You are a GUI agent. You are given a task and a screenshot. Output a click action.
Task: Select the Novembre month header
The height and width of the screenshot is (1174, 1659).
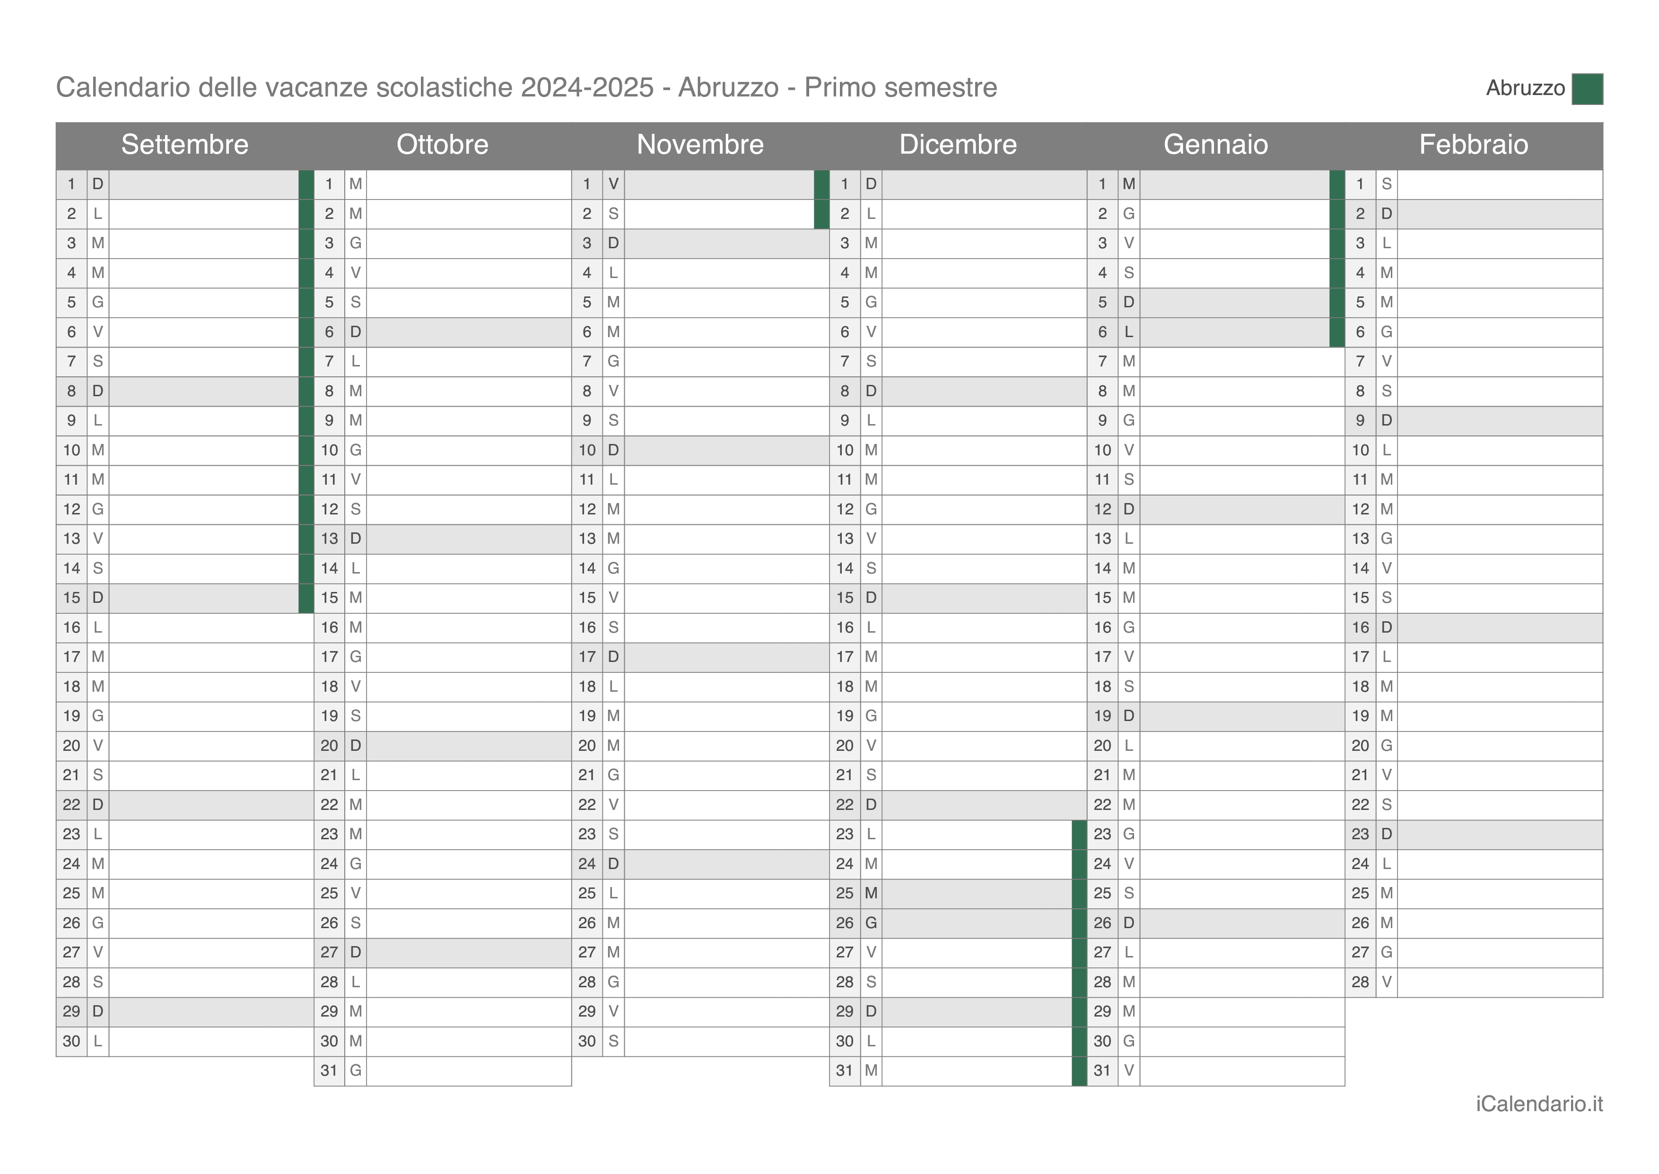click(700, 145)
